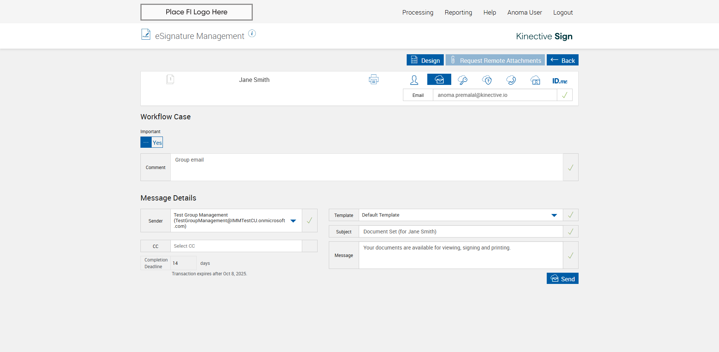Select the in-person signer icon
Image resolution: width=719 pixels, height=352 pixels.
click(414, 80)
